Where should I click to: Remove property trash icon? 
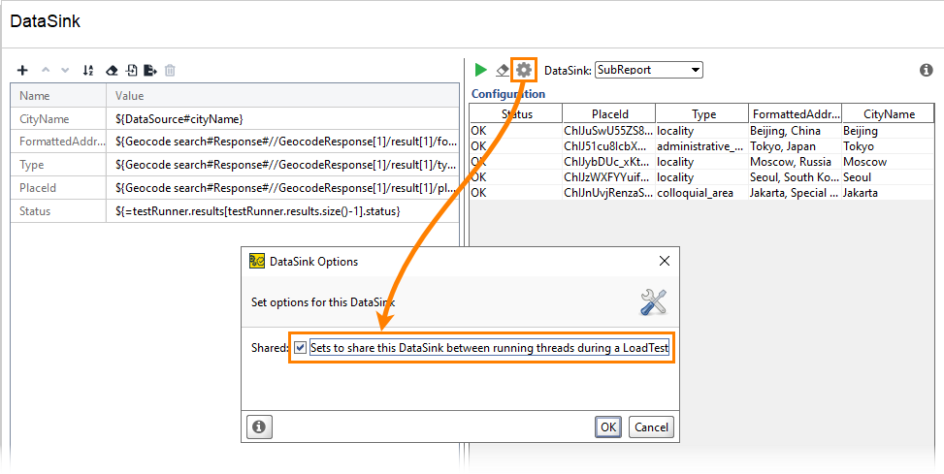click(x=171, y=71)
